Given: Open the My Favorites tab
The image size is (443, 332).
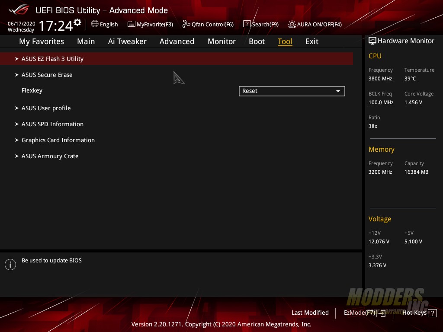Looking at the screenshot, I should click(42, 41).
